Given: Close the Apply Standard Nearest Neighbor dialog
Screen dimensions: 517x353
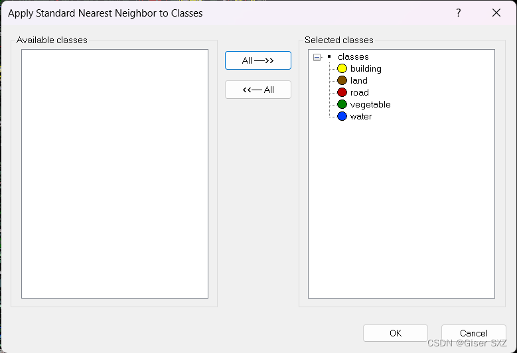Looking at the screenshot, I should pos(496,13).
